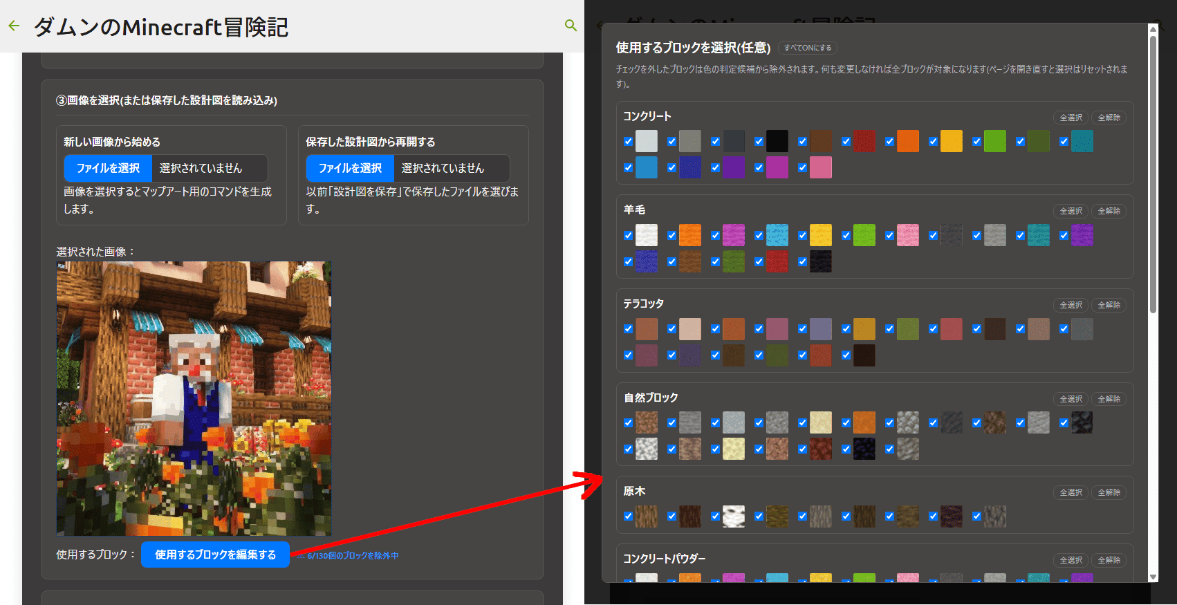
Task: Click the block selection dialog scrollbar
Action: click(x=1153, y=173)
